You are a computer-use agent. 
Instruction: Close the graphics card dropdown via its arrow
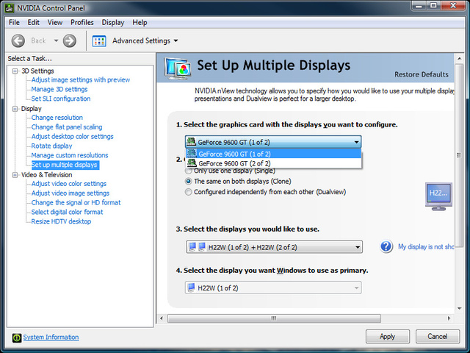pos(356,142)
